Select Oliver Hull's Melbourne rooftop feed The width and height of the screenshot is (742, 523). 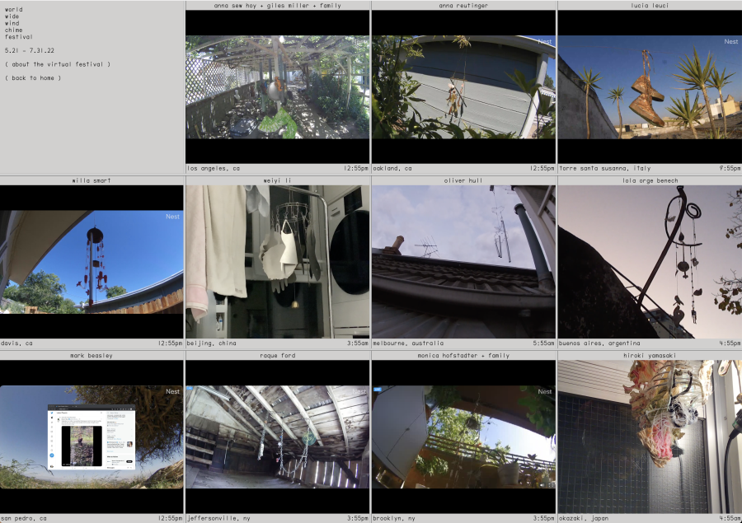tap(463, 262)
